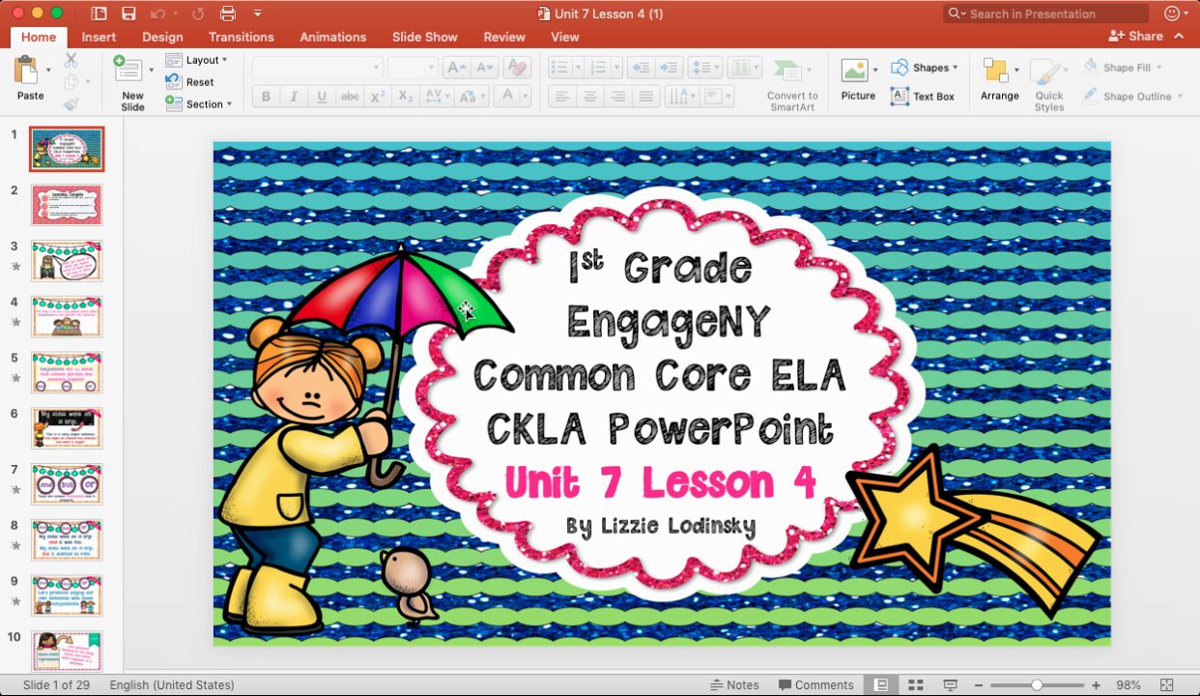The height and width of the screenshot is (696, 1200).
Task: Open the Layout dropdown
Action: pyautogui.click(x=197, y=60)
